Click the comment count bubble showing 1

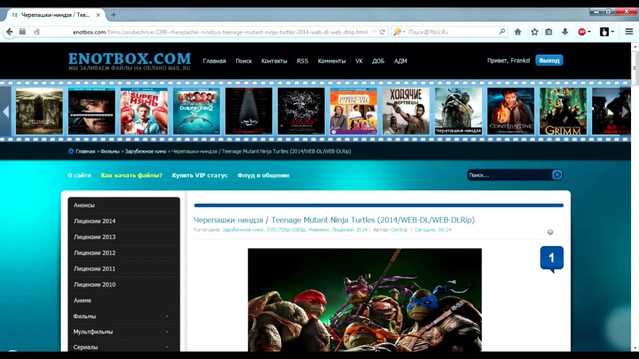pos(552,258)
